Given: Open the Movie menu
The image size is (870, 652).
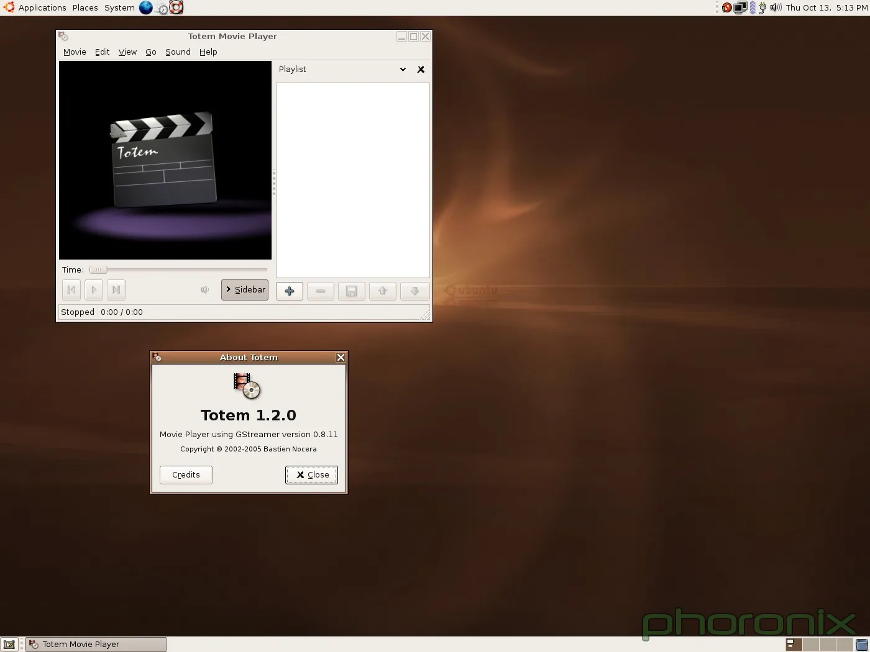Looking at the screenshot, I should pyautogui.click(x=75, y=52).
